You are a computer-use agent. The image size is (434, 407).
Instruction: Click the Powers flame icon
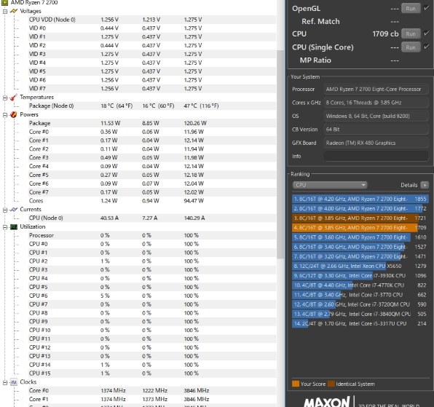click(x=13, y=114)
